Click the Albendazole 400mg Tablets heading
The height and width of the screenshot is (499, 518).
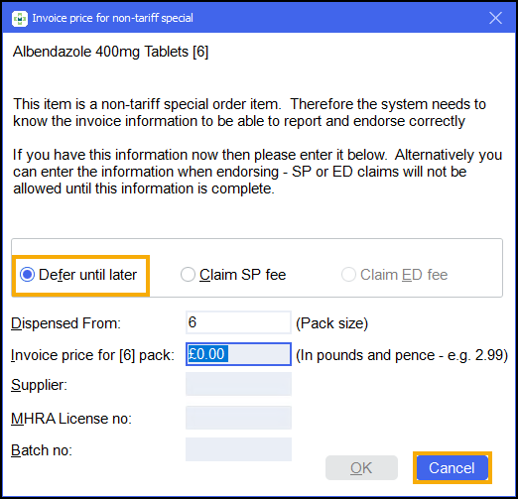[x=110, y=52]
